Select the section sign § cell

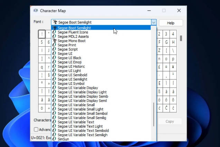point(49,75)
